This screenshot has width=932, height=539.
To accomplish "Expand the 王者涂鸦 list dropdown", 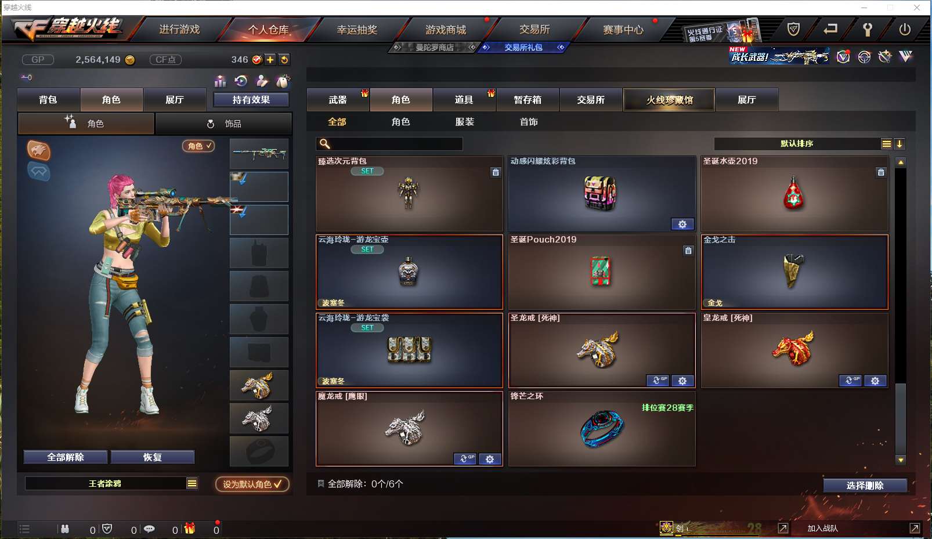I will coord(192,483).
